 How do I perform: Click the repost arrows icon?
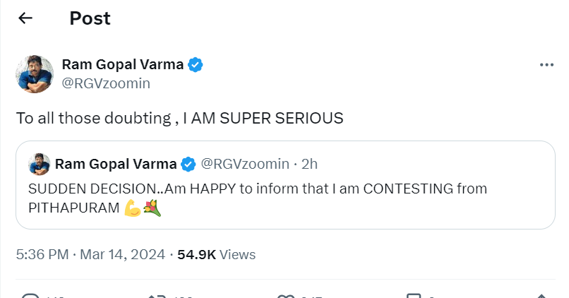point(155,296)
